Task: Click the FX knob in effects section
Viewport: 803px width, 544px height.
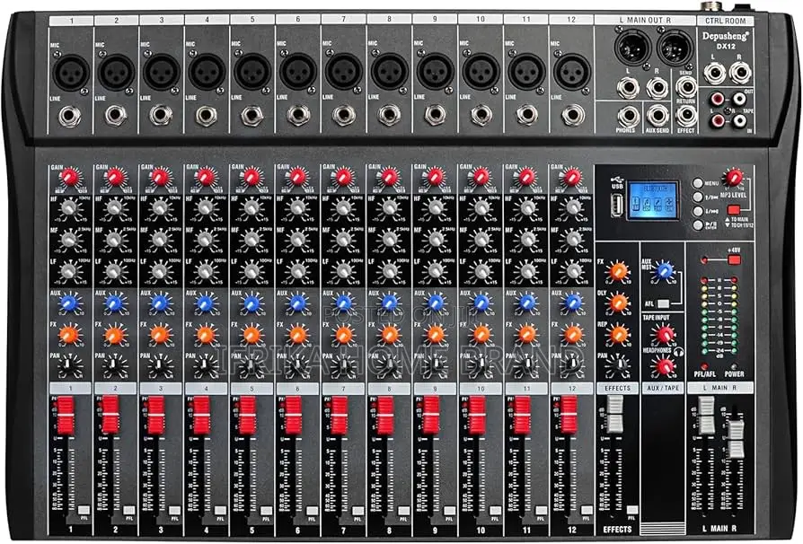Action: point(618,271)
